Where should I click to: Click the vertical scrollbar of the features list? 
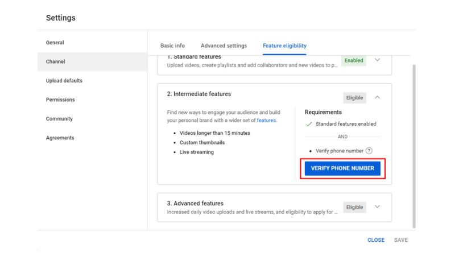click(x=414, y=146)
